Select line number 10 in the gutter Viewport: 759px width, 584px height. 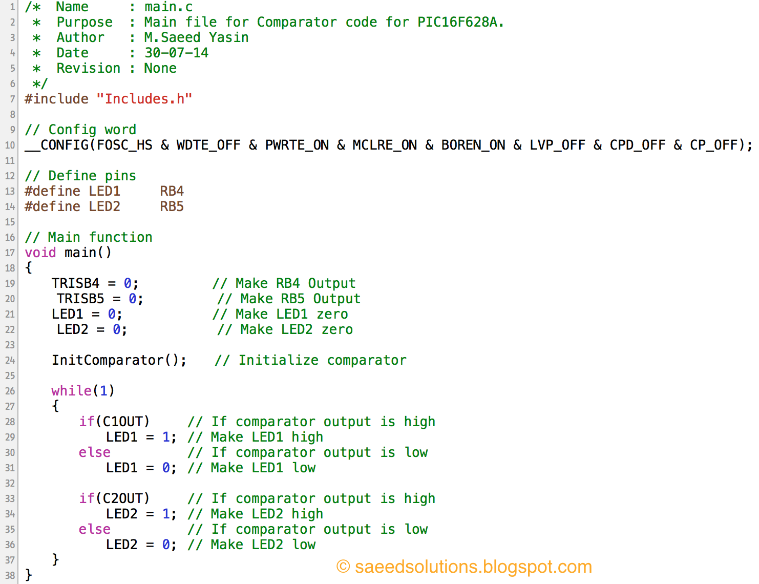click(9, 145)
